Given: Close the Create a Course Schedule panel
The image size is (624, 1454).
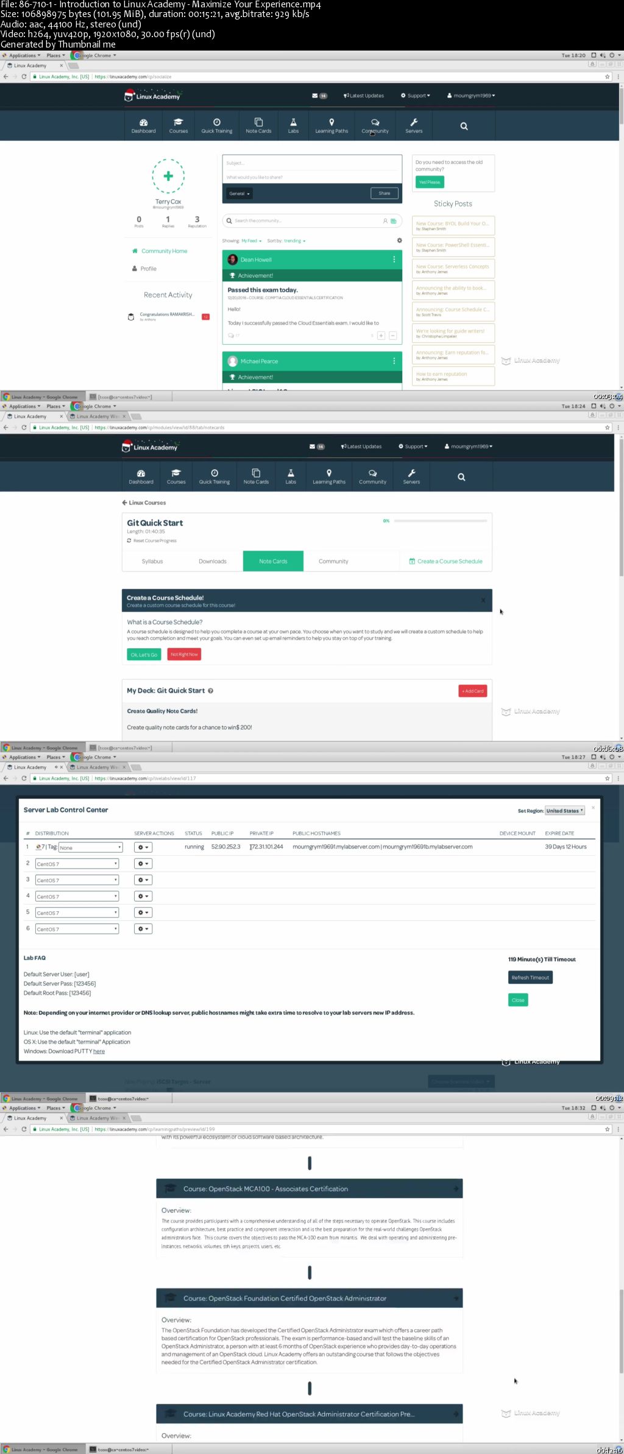Looking at the screenshot, I should 483,601.
